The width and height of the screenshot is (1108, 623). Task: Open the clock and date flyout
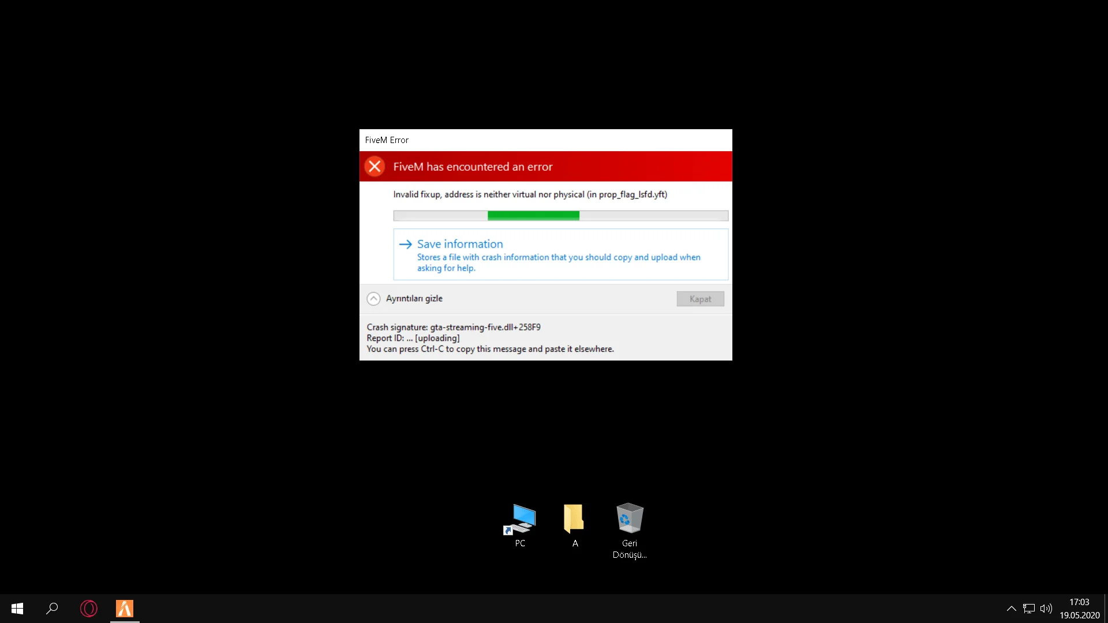pos(1079,609)
